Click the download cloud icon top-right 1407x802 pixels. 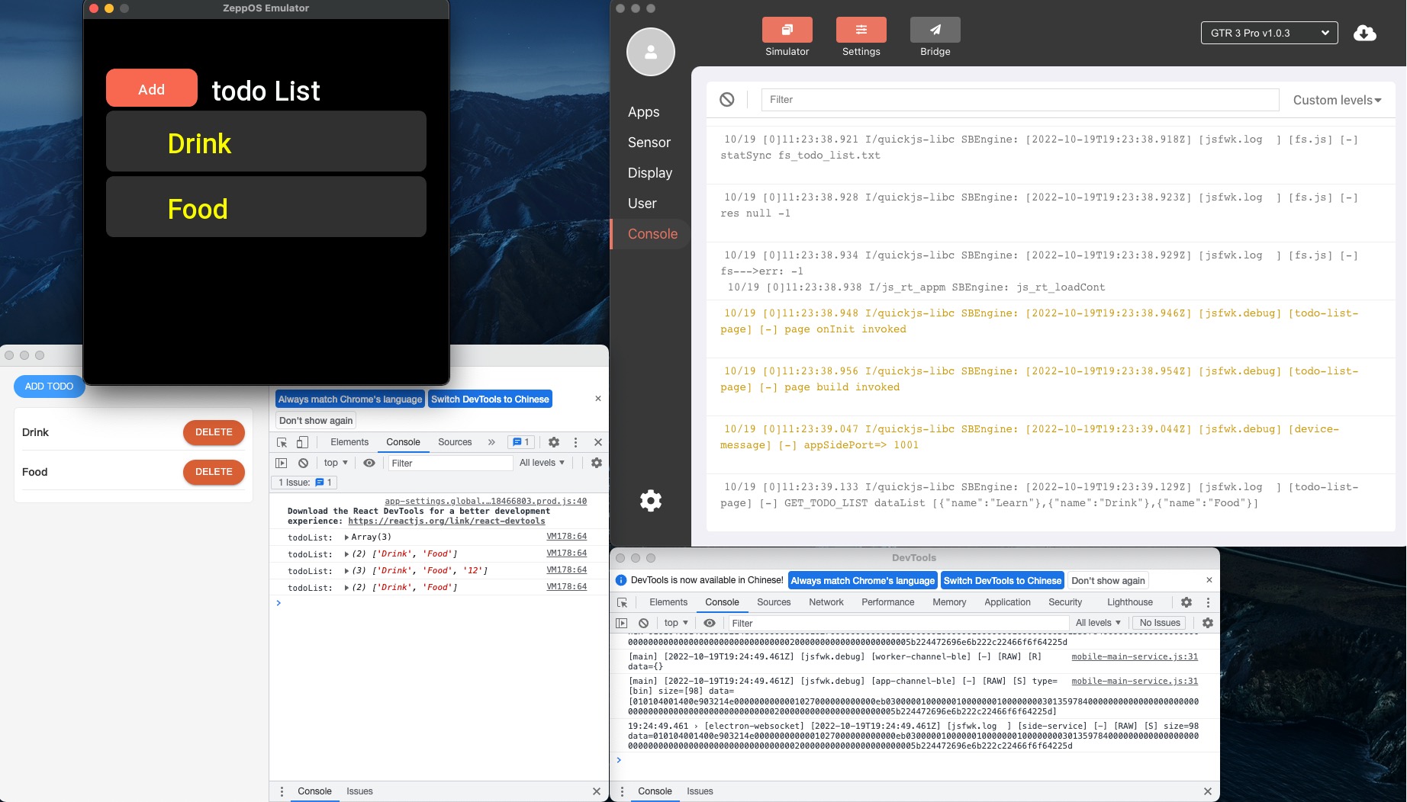[x=1364, y=33]
